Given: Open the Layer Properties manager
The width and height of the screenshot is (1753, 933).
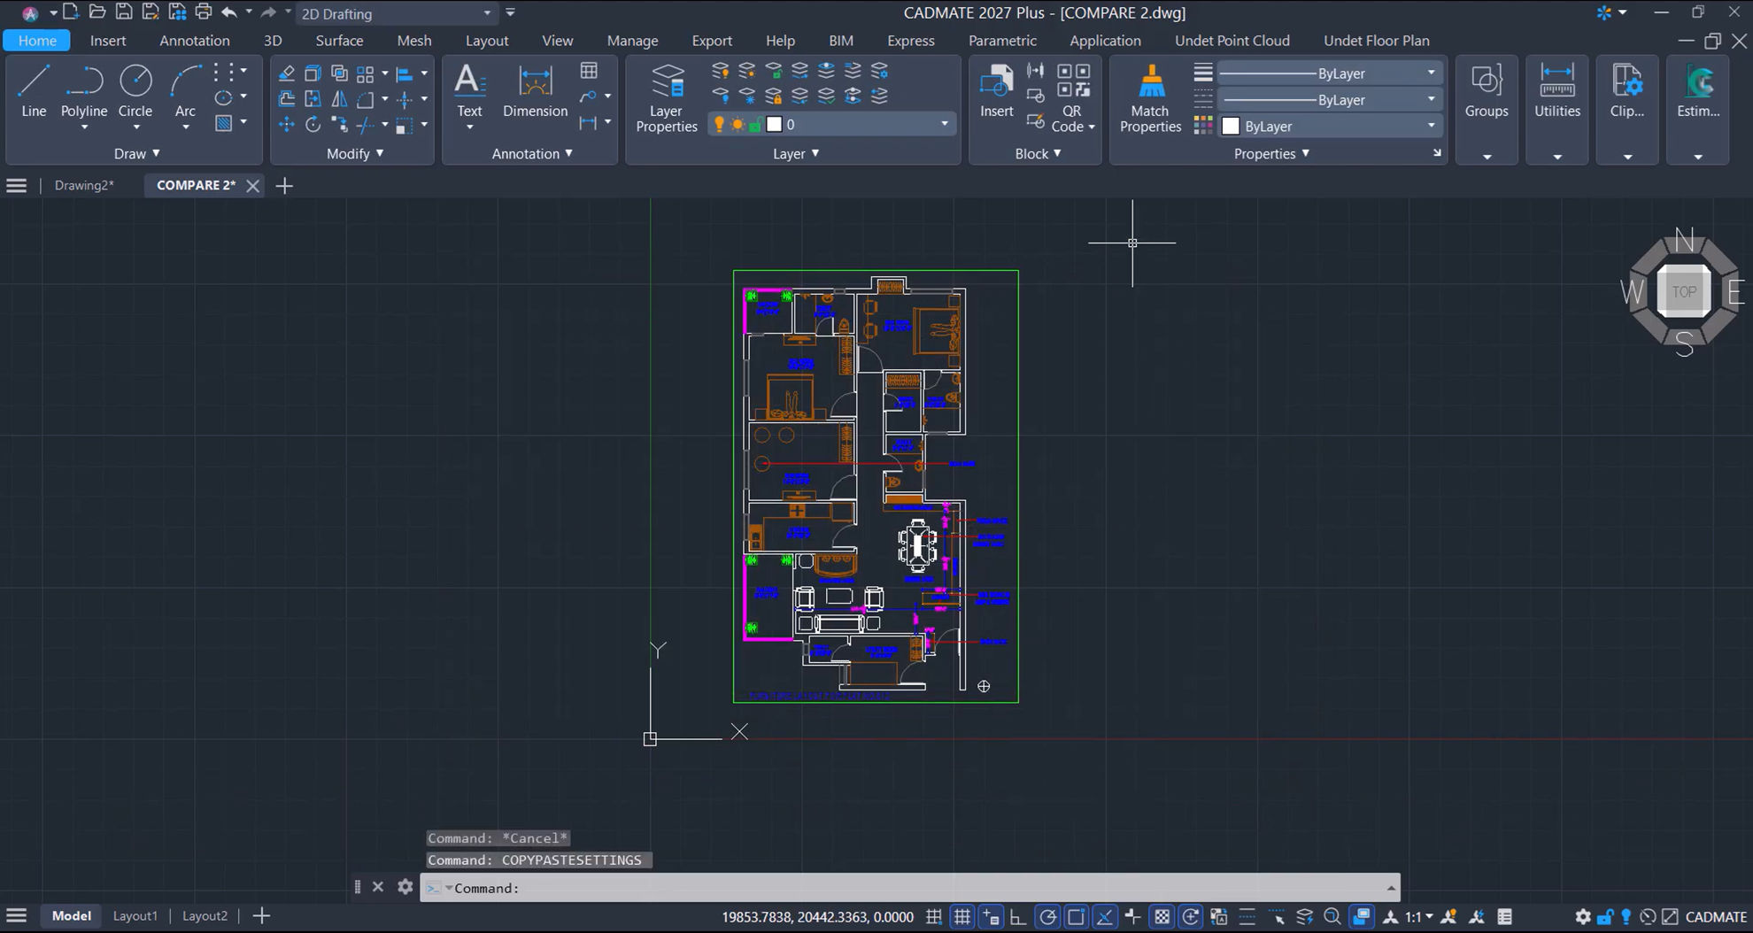Looking at the screenshot, I should click(x=667, y=97).
